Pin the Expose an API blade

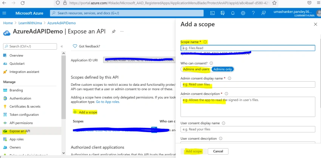114,31
